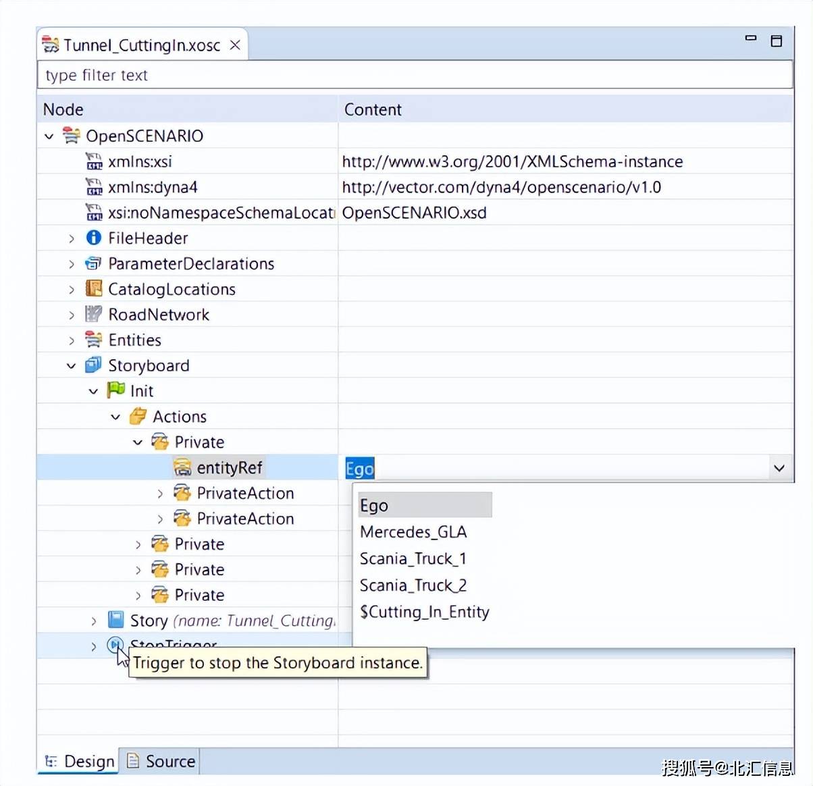Image resolution: width=813 pixels, height=786 pixels.
Task: Click the Entities cars icon
Action: click(x=93, y=340)
